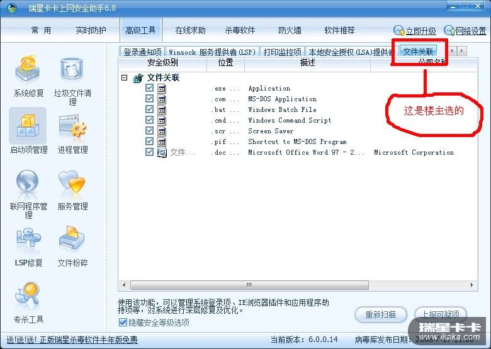Click the .com MS-DOS Application file icon
The height and width of the screenshot is (349, 491).
point(162,99)
